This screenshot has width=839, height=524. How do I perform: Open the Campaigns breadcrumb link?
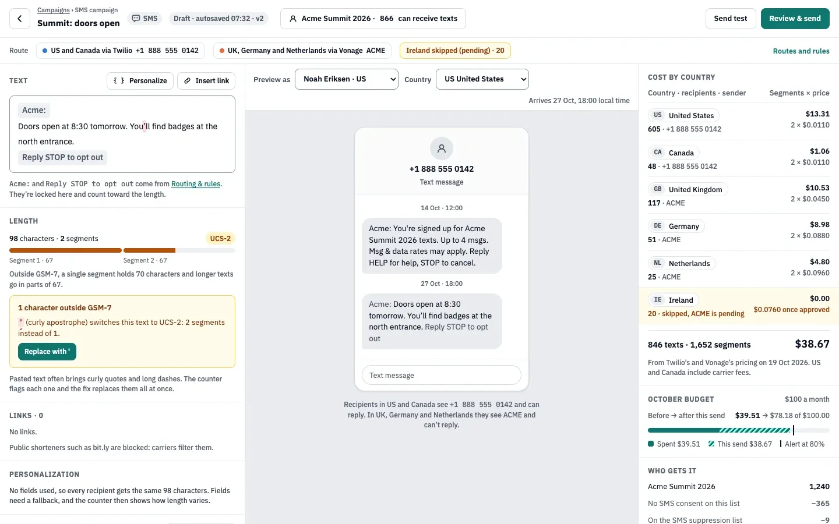[54, 10]
